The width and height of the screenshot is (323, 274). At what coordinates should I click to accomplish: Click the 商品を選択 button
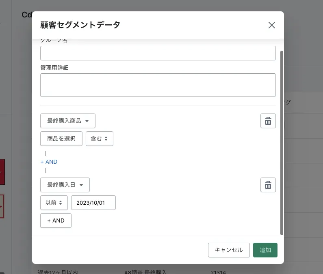click(x=61, y=139)
